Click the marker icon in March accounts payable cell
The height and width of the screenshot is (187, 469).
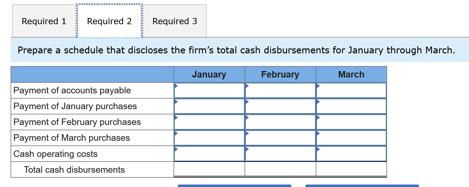coord(318,86)
